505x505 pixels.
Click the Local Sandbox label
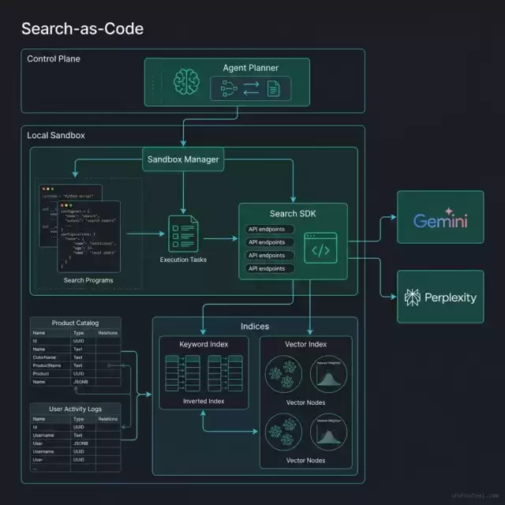coord(56,135)
